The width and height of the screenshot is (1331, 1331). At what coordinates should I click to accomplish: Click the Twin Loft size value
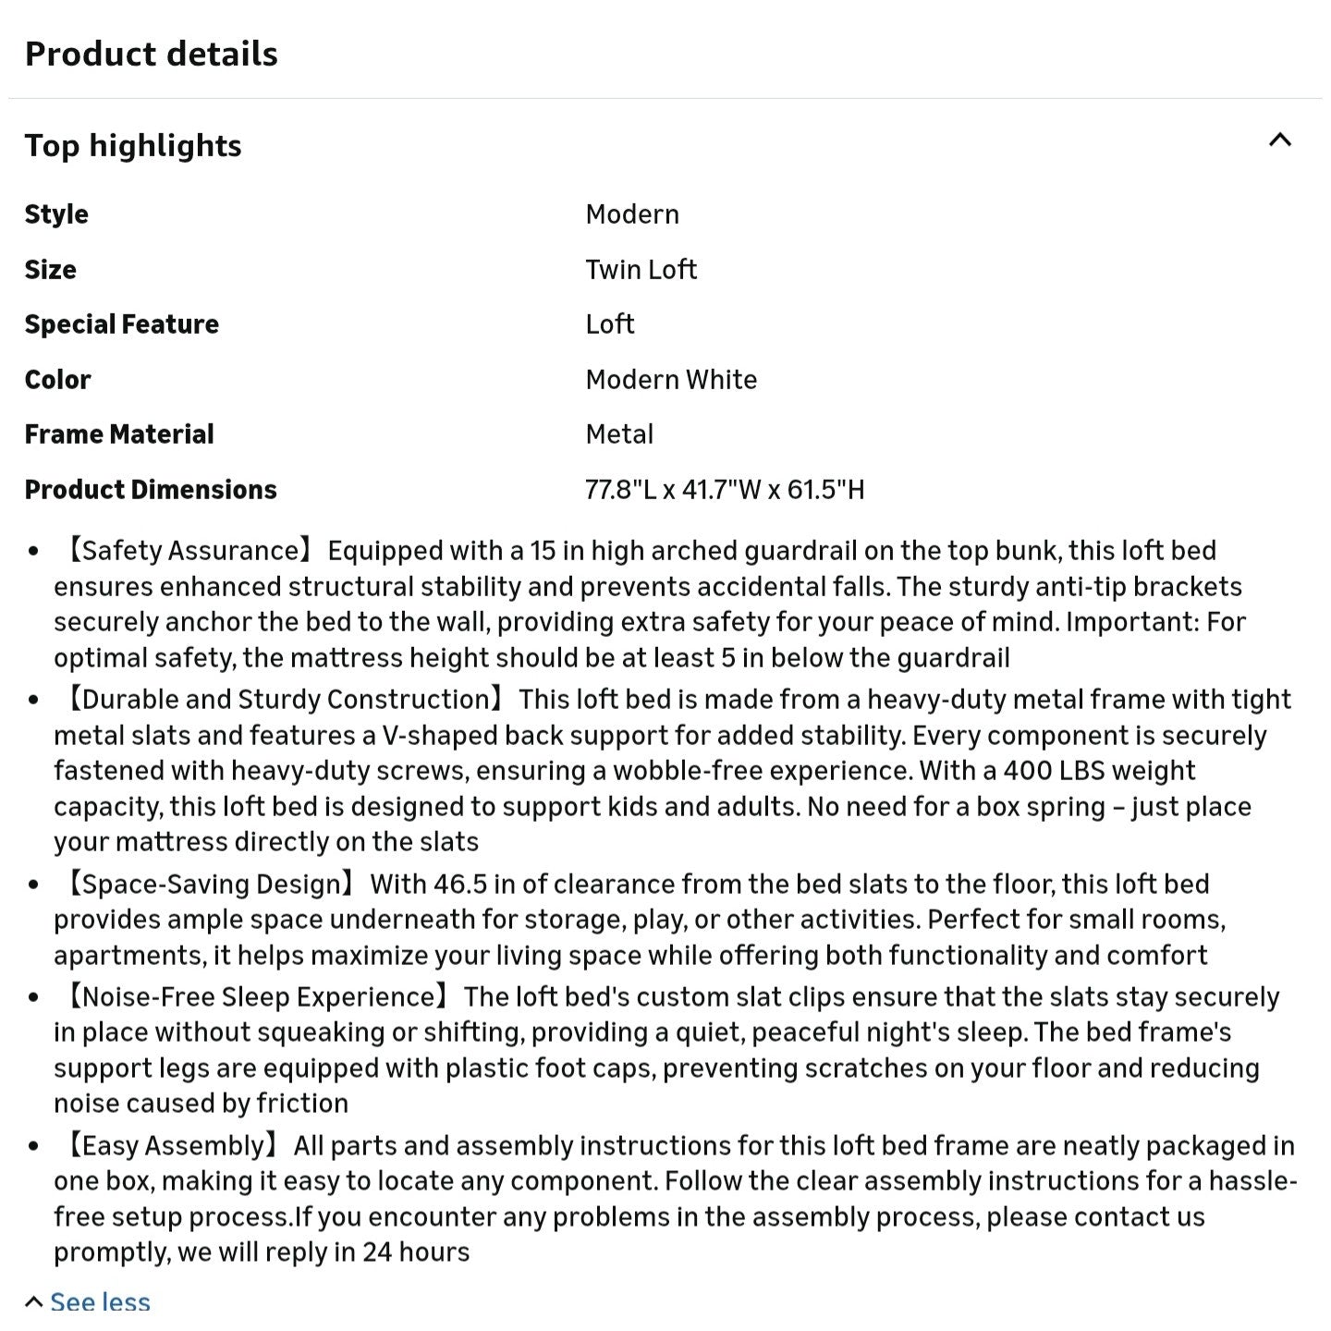pyautogui.click(x=641, y=269)
